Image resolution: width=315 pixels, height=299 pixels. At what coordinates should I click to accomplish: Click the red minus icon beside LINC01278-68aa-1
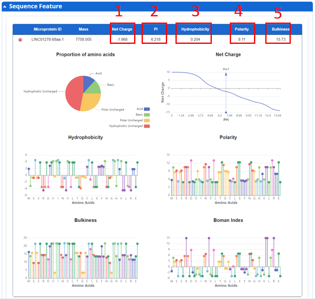click(20, 40)
